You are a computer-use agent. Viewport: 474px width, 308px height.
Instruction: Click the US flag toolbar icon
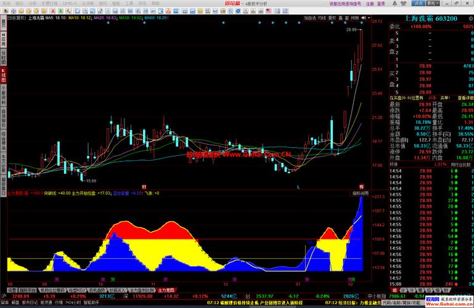268,11
